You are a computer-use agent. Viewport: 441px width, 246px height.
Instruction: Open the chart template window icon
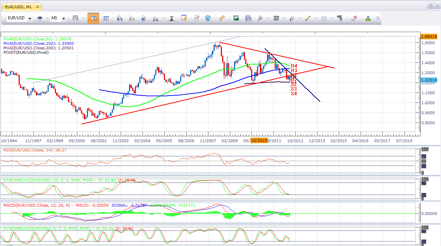point(248,18)
